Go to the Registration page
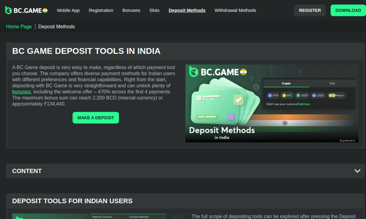The image size is (366, 219). coord(101,10)
